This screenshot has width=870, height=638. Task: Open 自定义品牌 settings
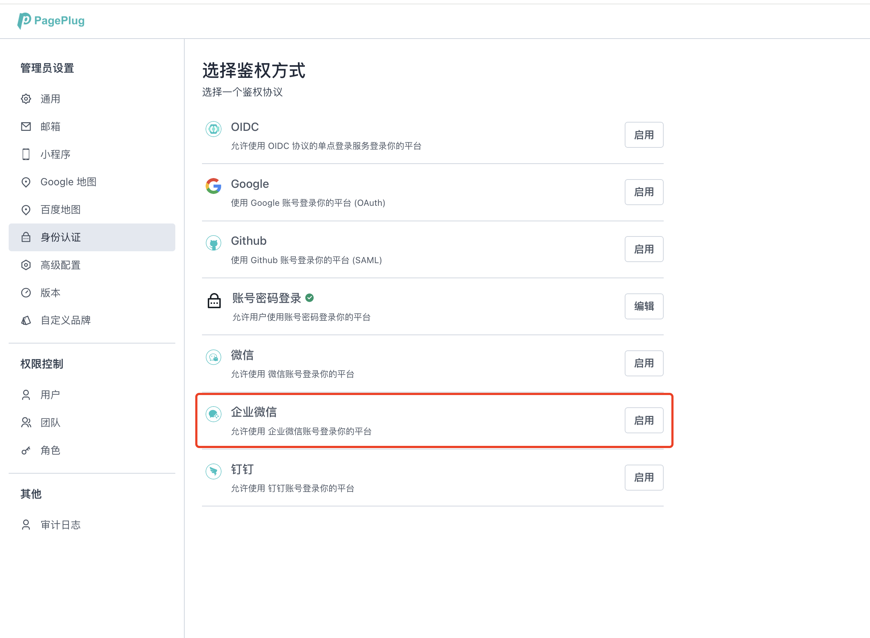pos(92,320)
